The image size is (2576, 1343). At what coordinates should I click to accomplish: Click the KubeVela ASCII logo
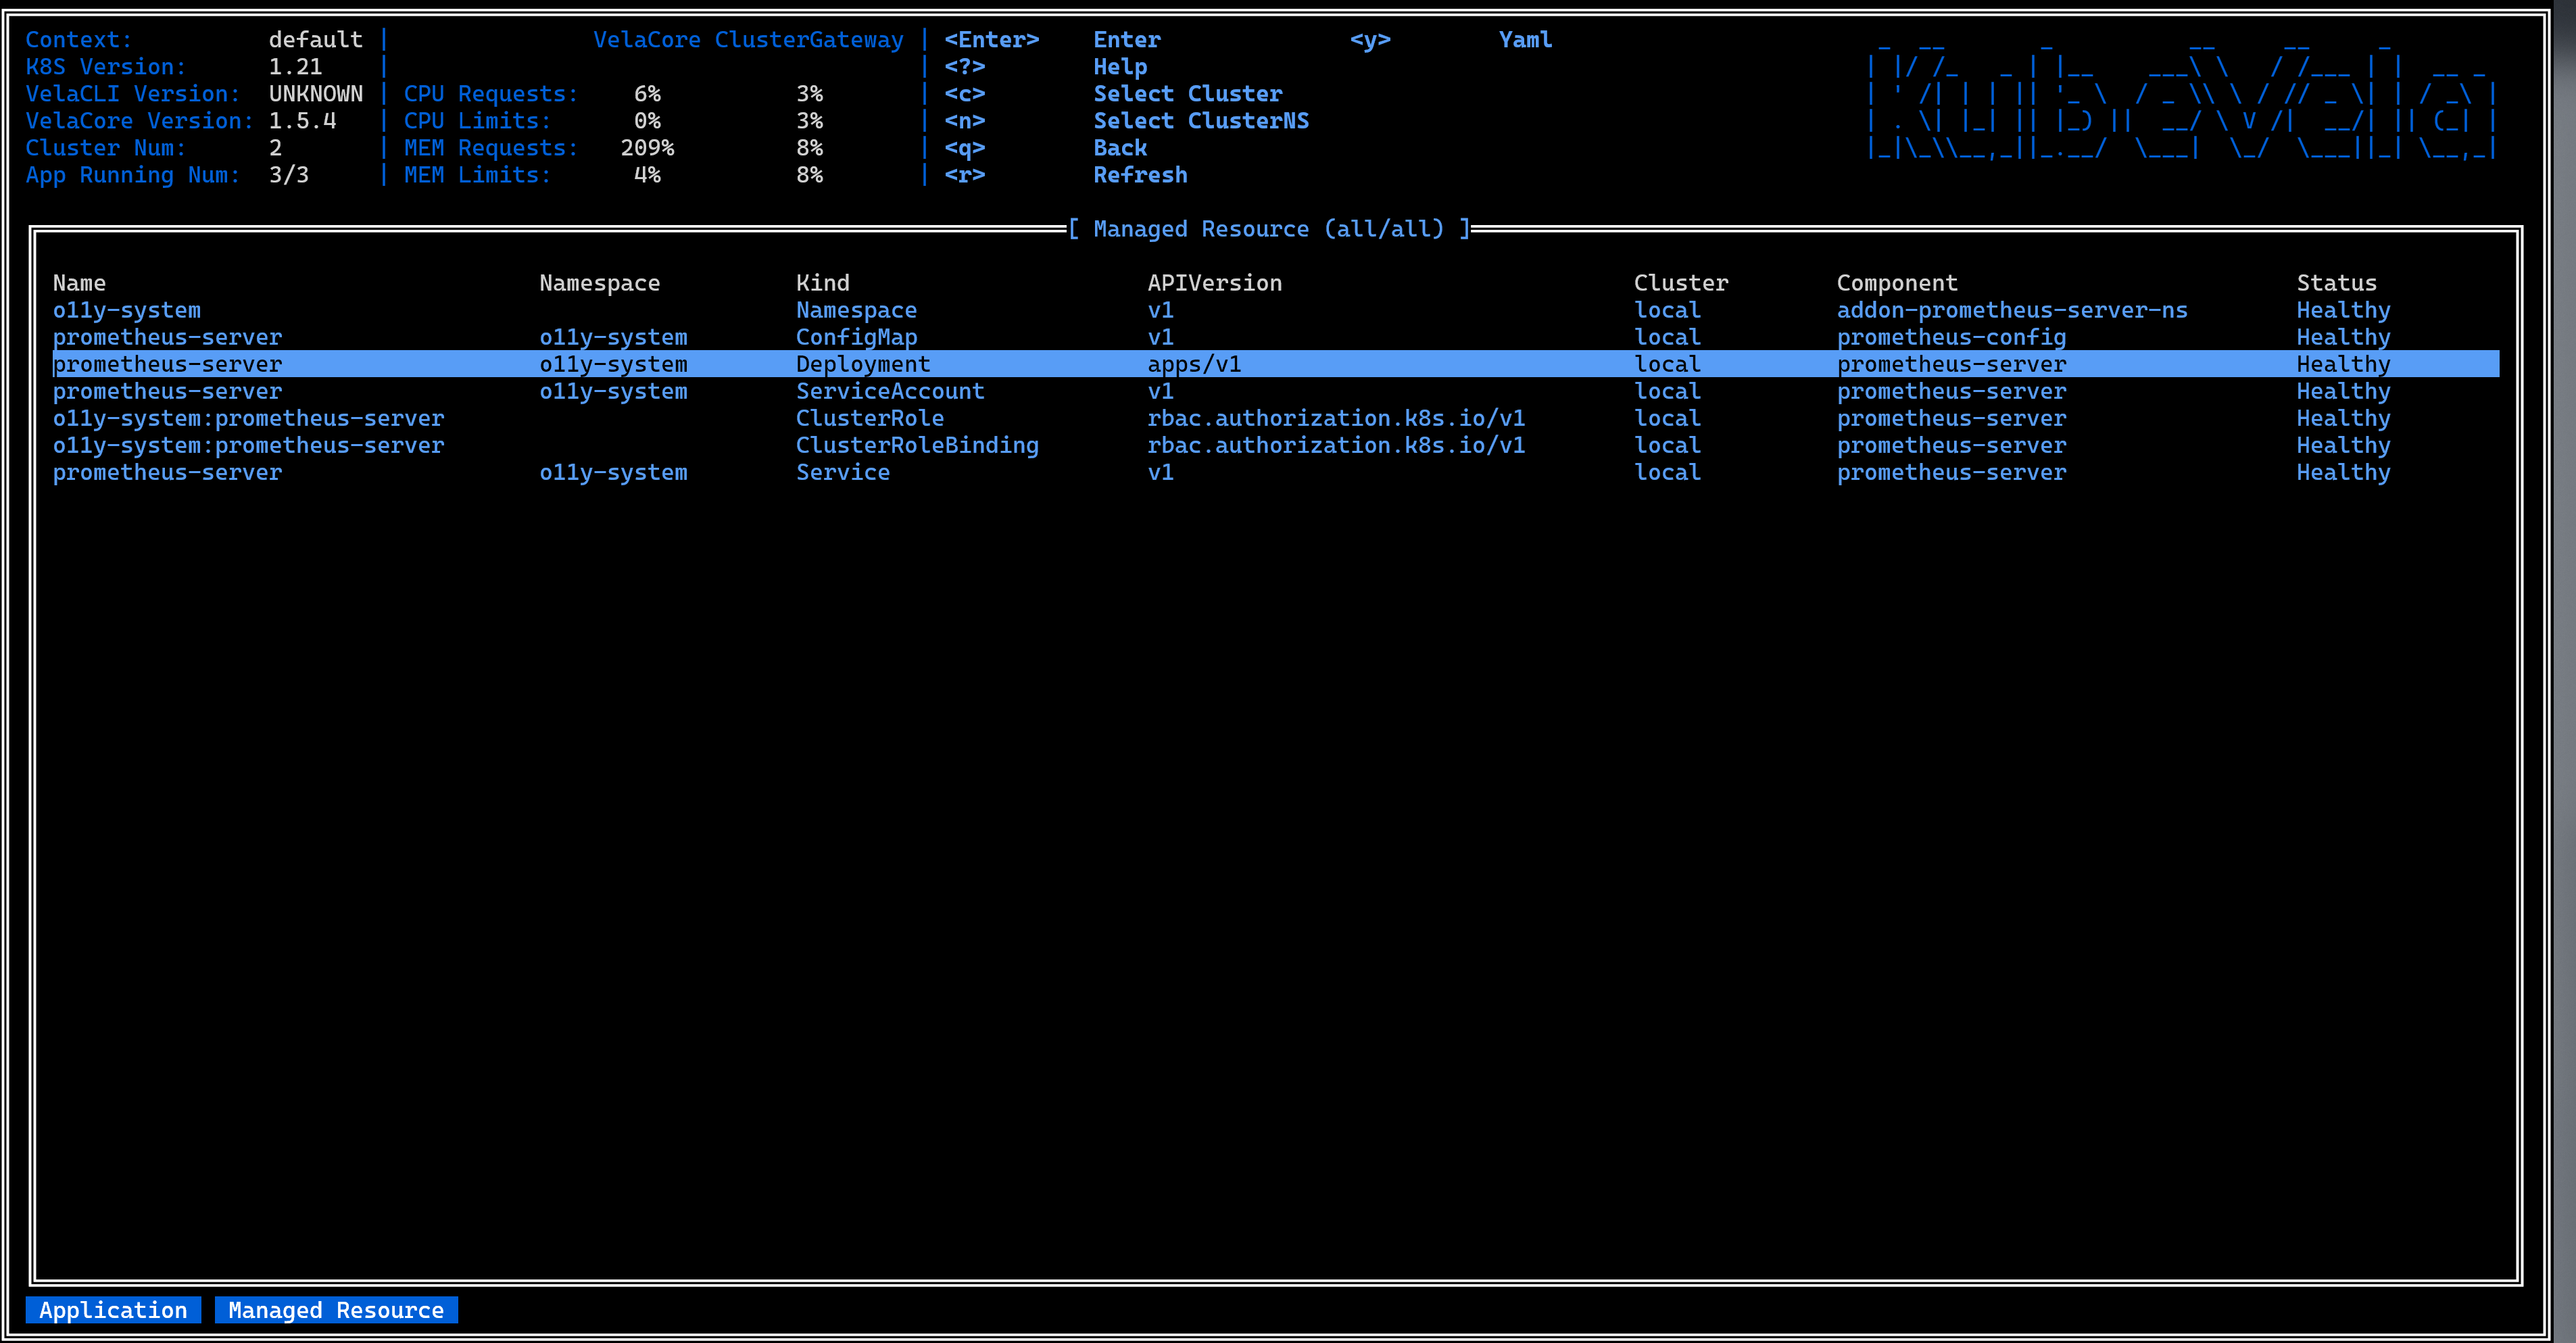coord(2182,100)
